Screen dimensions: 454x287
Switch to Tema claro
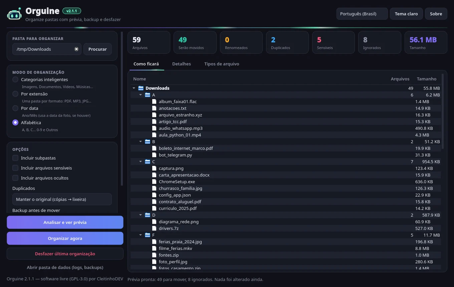click(406, 14)
